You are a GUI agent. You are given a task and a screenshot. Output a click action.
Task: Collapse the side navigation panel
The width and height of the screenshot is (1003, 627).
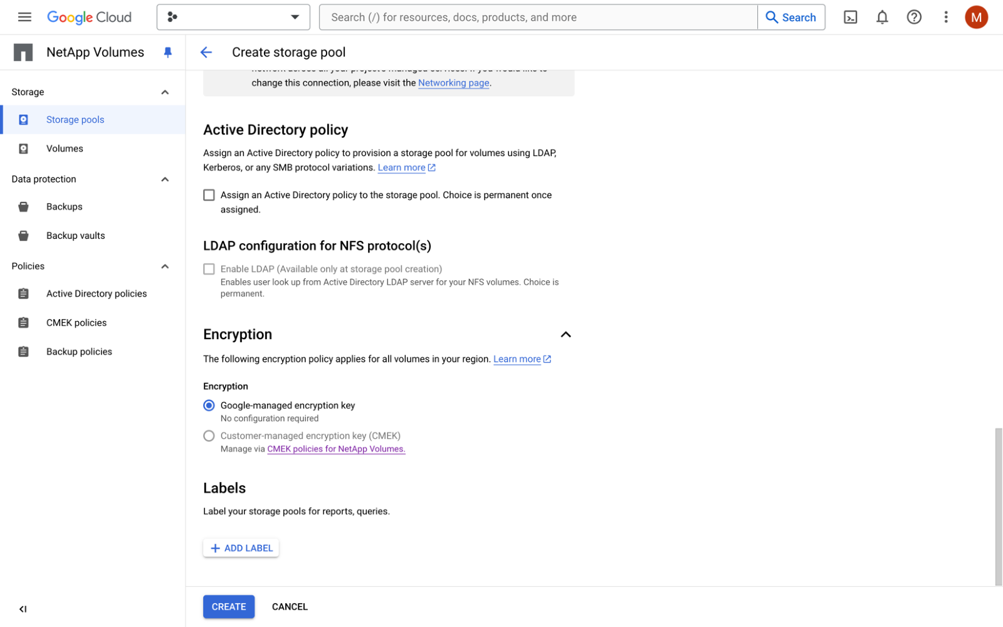click(x=23, y=609)
